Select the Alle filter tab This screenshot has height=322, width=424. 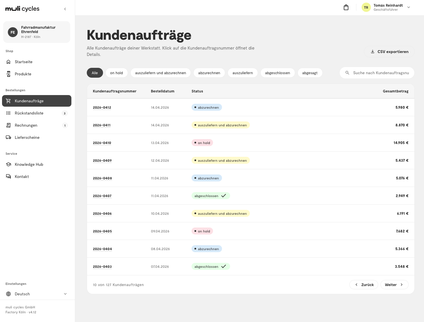click(95, 73)
